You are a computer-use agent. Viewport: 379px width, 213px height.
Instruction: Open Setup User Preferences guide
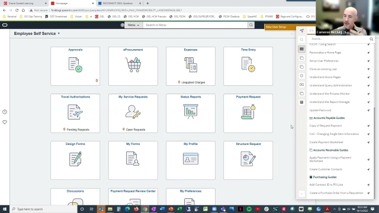click(x=324, y=61)
